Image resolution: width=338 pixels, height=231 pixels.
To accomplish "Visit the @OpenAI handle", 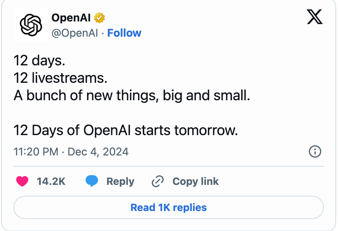I will 75,33.
